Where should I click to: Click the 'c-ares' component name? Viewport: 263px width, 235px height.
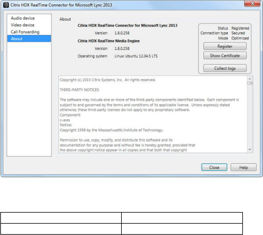[x=65, y=120]
